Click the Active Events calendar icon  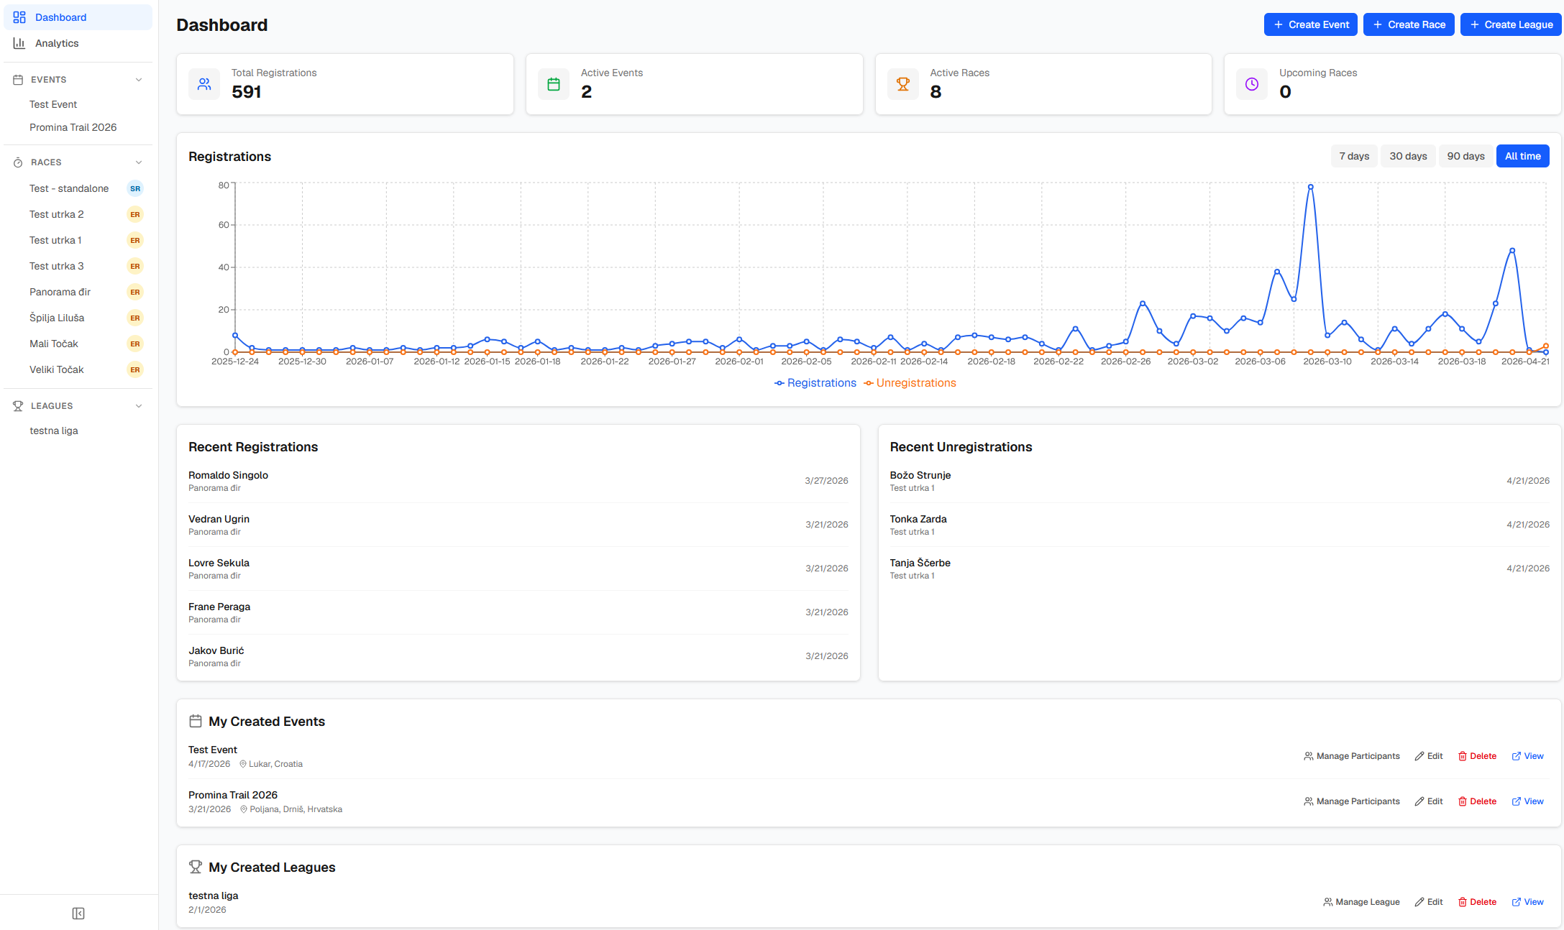click(x=554, y=84)
